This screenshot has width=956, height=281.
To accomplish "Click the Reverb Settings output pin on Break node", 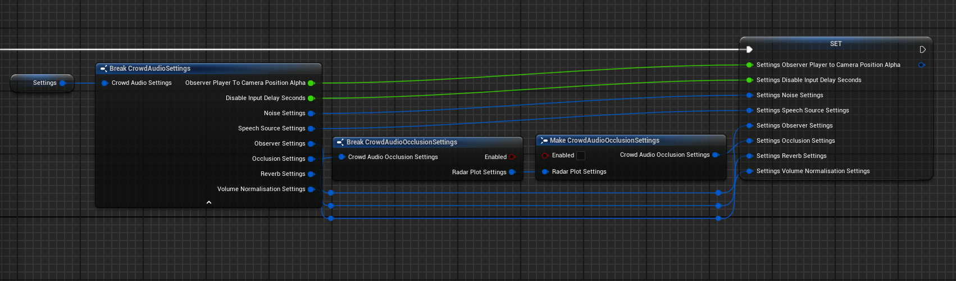I will pyautogui.click(x=311, y=174).
